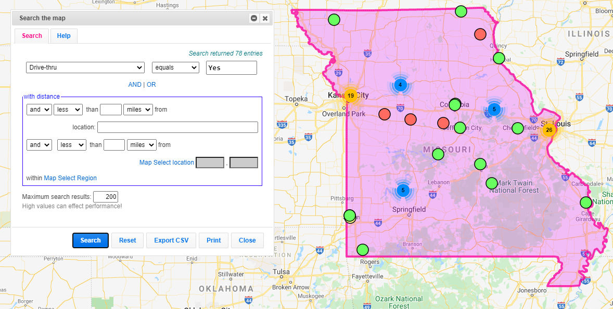
Task: Click the location text input field
Action: [177, 127]
